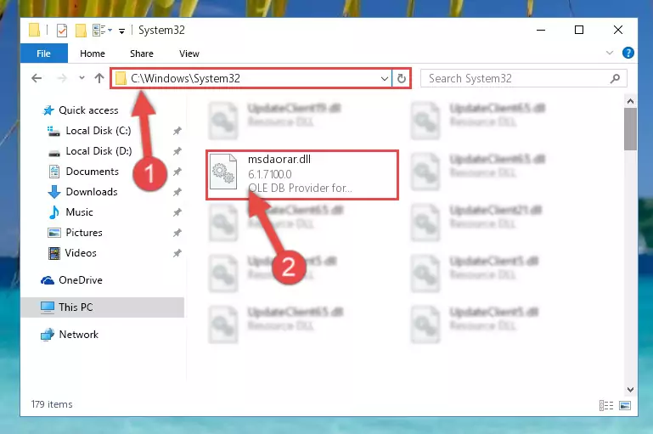Open Documents in the sidebar
The height and width of the screenshot is (434, 653).
coord(84,172)
